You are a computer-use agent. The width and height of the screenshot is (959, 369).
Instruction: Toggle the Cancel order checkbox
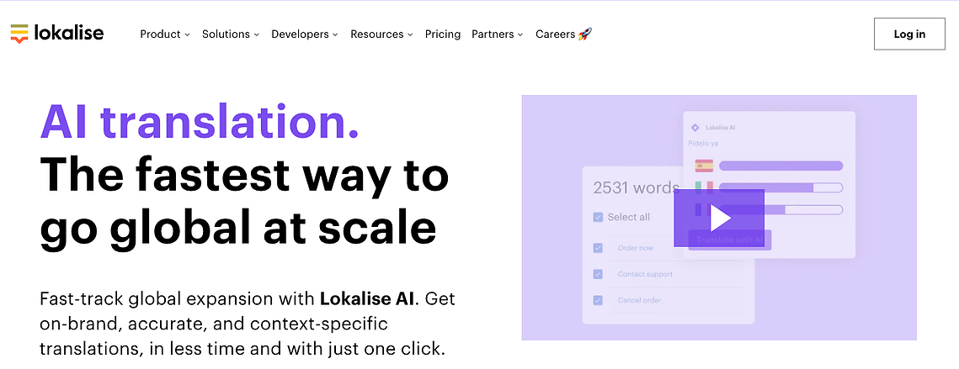(598, 301)
